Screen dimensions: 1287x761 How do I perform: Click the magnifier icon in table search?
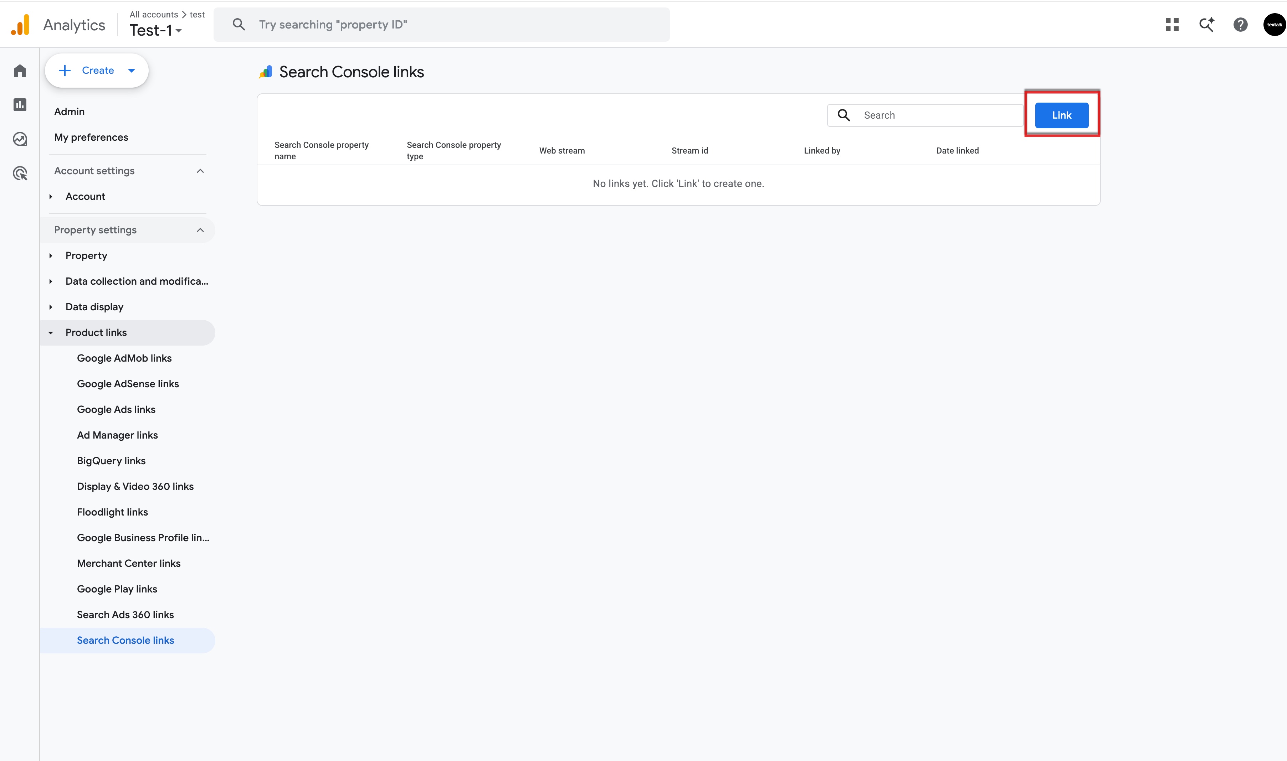(844, 115)
